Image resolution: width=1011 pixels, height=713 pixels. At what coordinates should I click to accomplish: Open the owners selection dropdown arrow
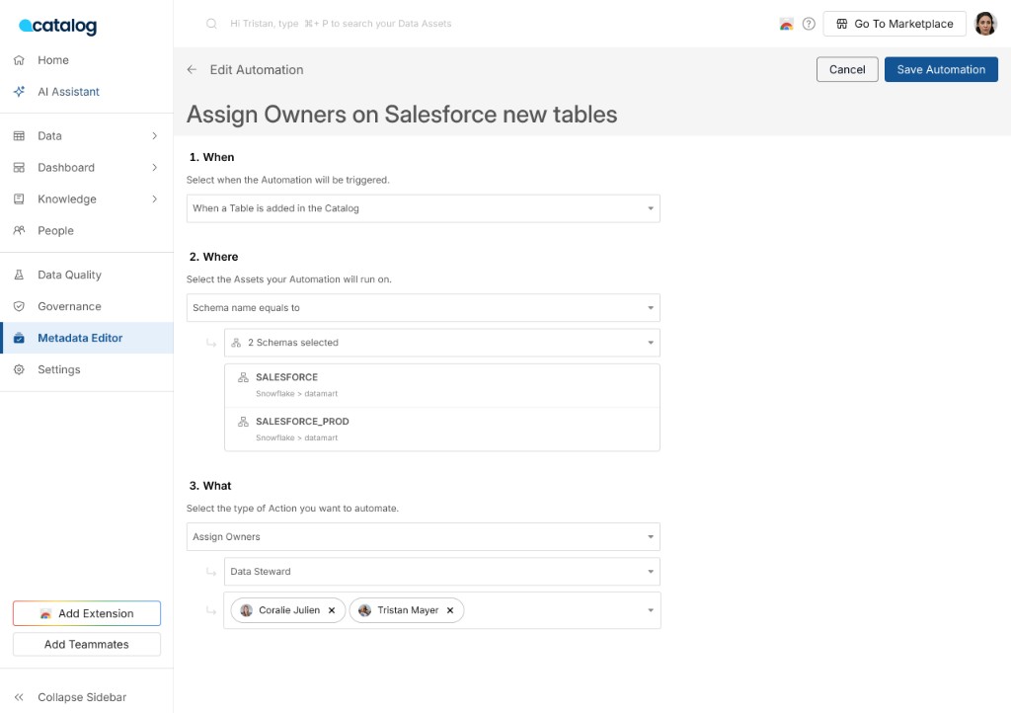pyautogui.click(x=651, y=610)
